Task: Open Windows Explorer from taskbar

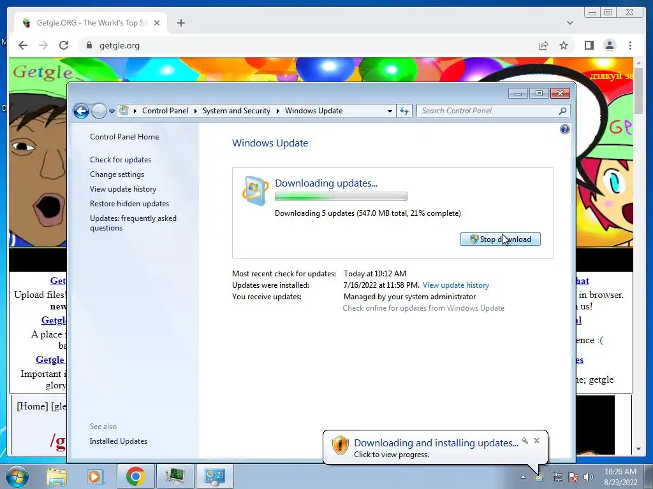Action: coord(56,476)
